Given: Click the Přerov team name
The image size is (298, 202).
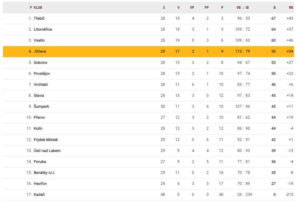Looking at the screenshot, I should point(40,117).
